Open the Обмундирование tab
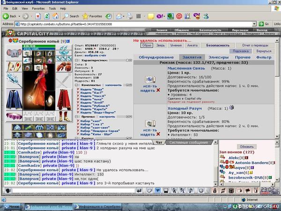 pyautogui.click(x=155, y=57)
